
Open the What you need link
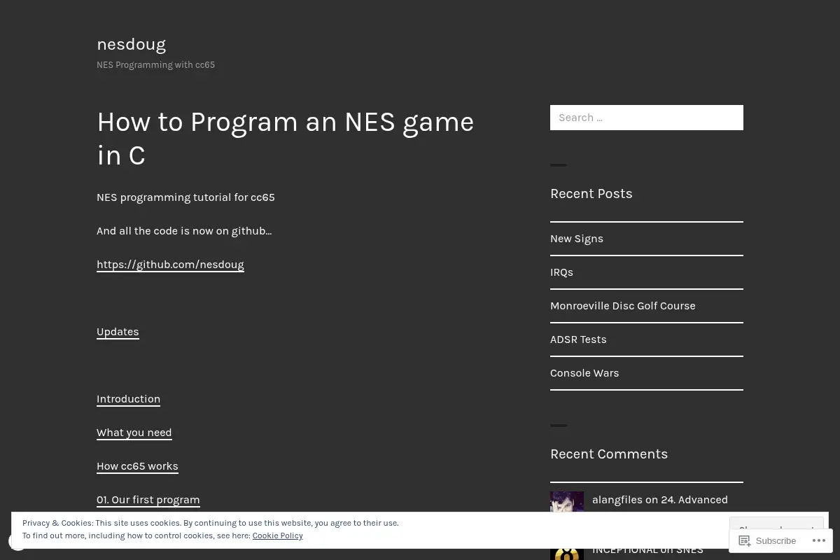134,433
